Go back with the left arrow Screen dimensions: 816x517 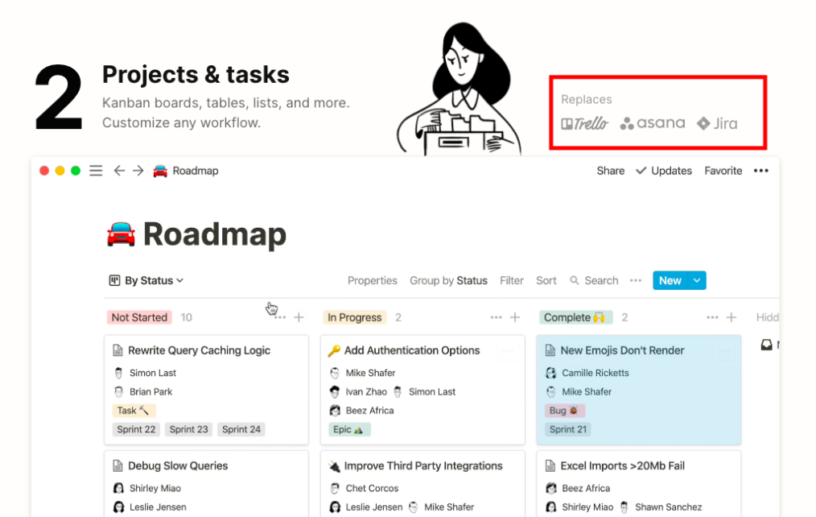click(x=119, y=171)
